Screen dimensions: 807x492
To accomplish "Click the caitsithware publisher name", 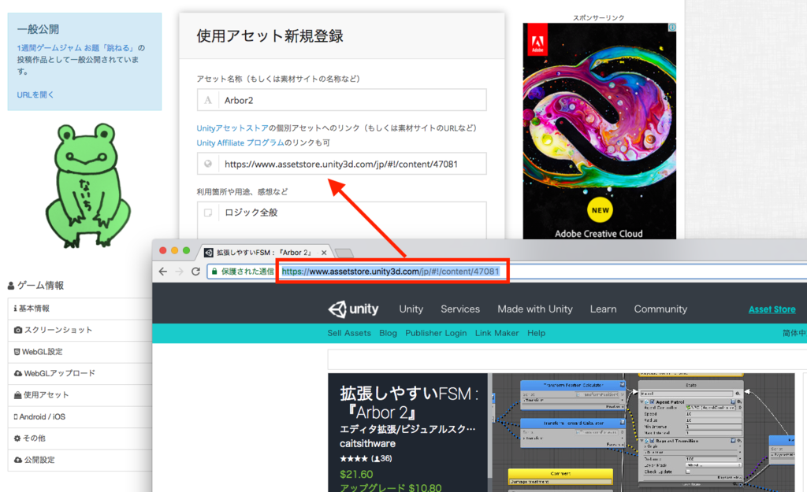I will coord(367,444).
